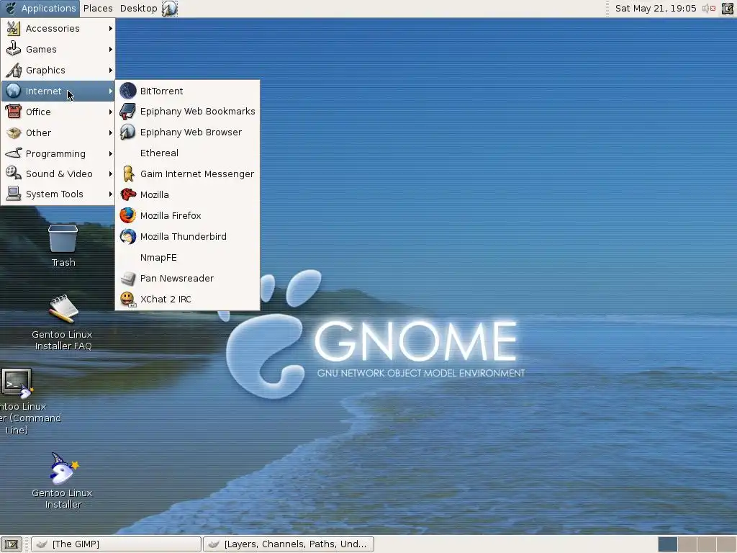Launch Ethereal network analyzer
Screen dimensions: 737x553
tap(188, 153)
